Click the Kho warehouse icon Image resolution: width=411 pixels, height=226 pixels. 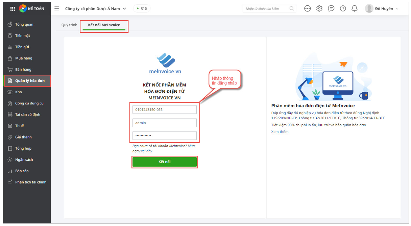10,92
